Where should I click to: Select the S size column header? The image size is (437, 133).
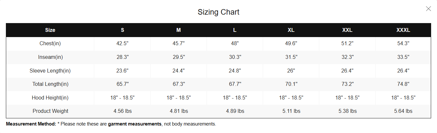(x=122, y=30)
